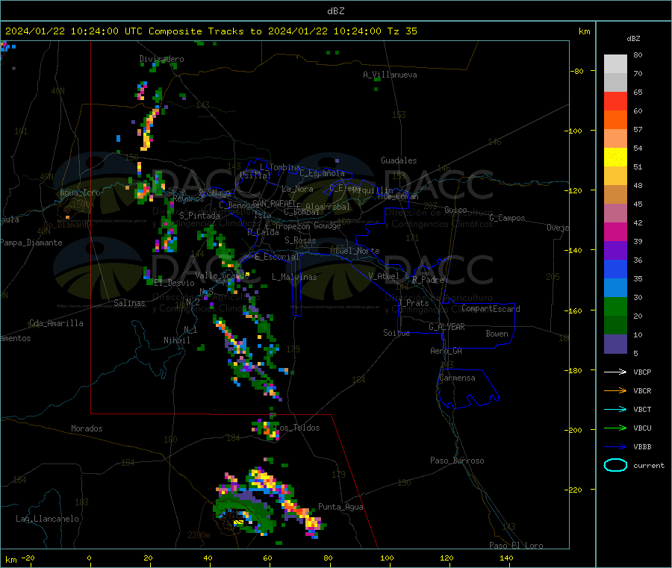Click the G_ALVEAR map label
The image size is (672, 568).
click(x=447, y=327)
